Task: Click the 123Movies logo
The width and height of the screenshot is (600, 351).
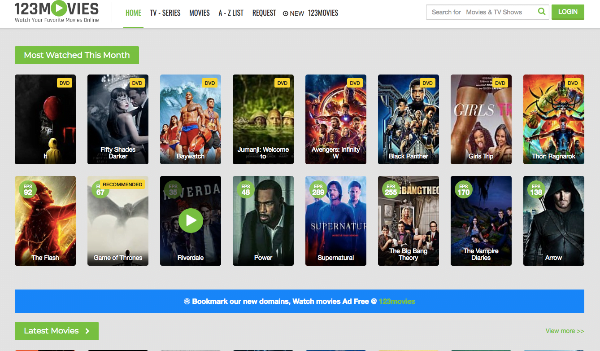Action: point(57,12)
